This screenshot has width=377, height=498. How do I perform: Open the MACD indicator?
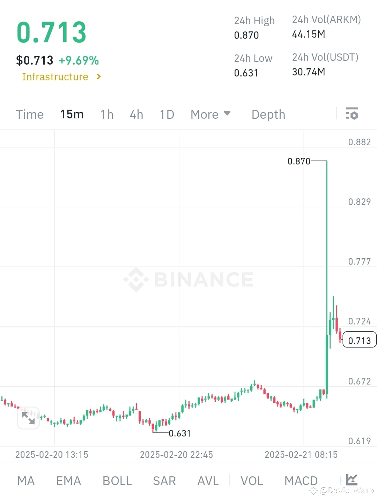301,481
